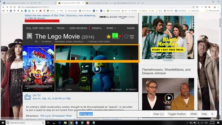Launch Edge from the taskbar
Viewport: 222px width, 125px height.
tap(60, 123)
